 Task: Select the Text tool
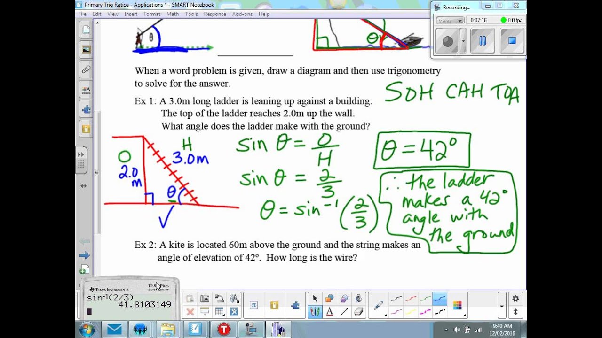pos(330,312)
